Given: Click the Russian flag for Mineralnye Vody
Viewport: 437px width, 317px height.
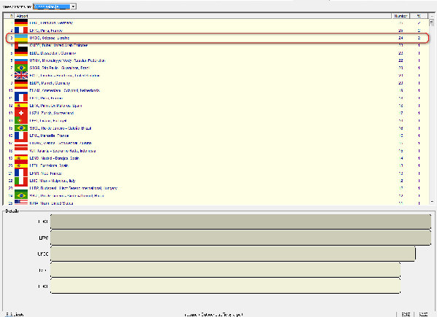Looking at the screenshot, I should (x=21, y=60).
